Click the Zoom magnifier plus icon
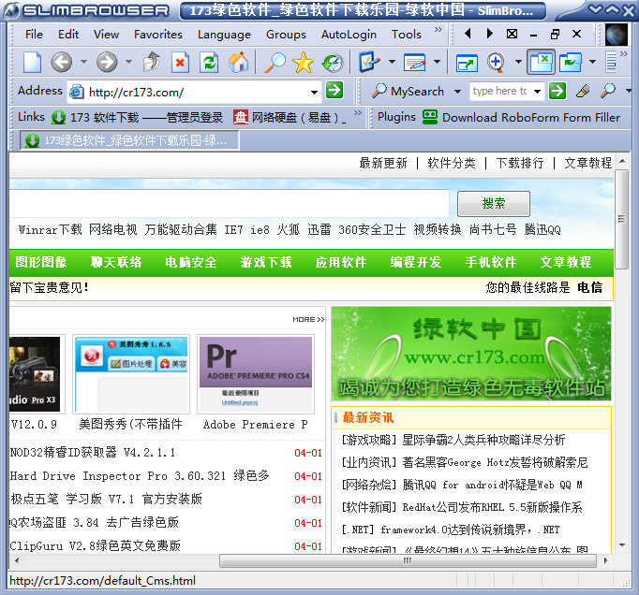 point(496,63)
